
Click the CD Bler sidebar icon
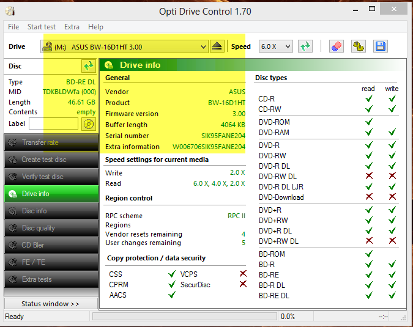point(12,245)
